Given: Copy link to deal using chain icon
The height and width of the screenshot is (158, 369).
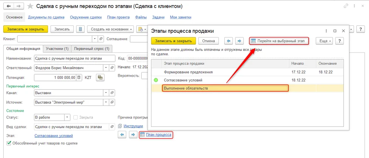Looking at the screenshot, I should click(346, 6).
